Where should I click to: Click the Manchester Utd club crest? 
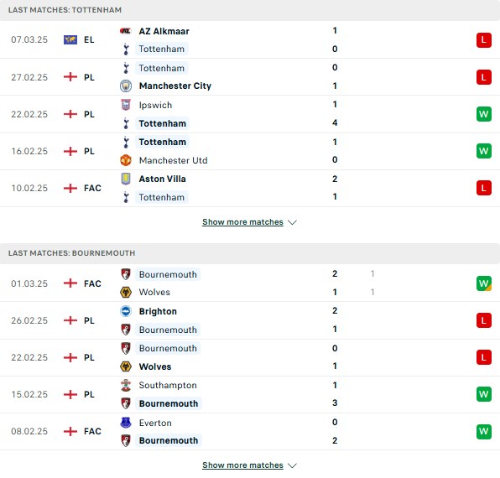click(126, 160)
